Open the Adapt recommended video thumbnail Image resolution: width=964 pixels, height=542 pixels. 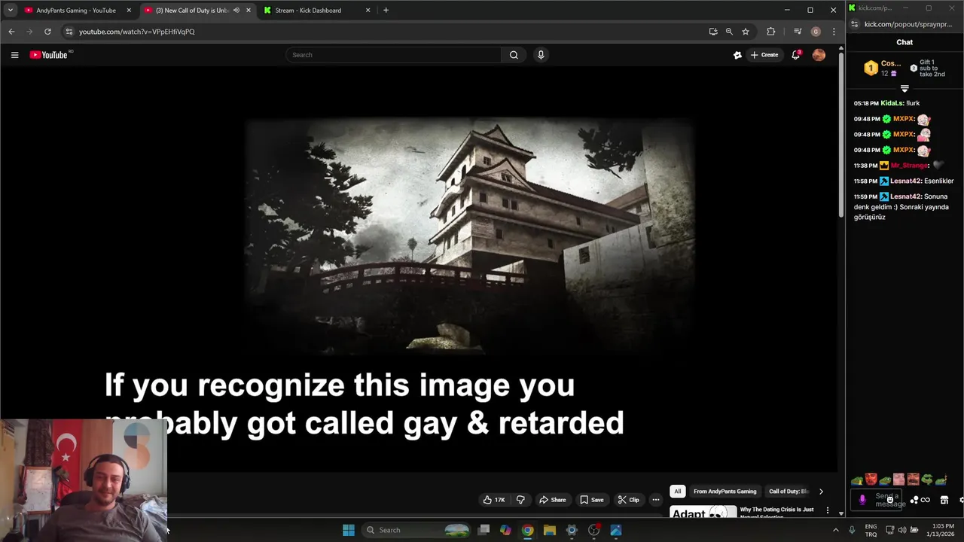tap(703, 513)
